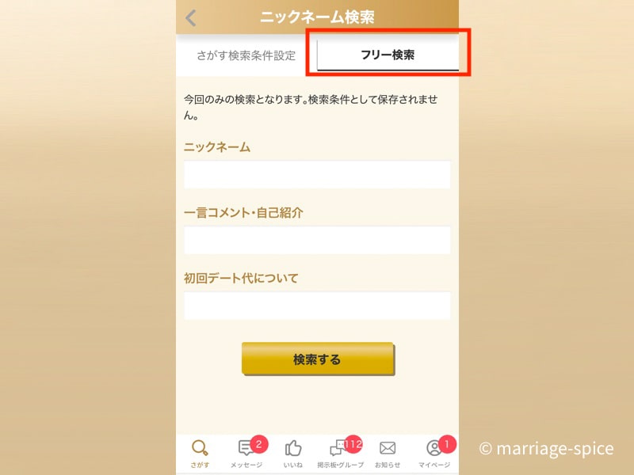
Task: Click the 一言コメント・自己紹介 label
Action: 243,212
